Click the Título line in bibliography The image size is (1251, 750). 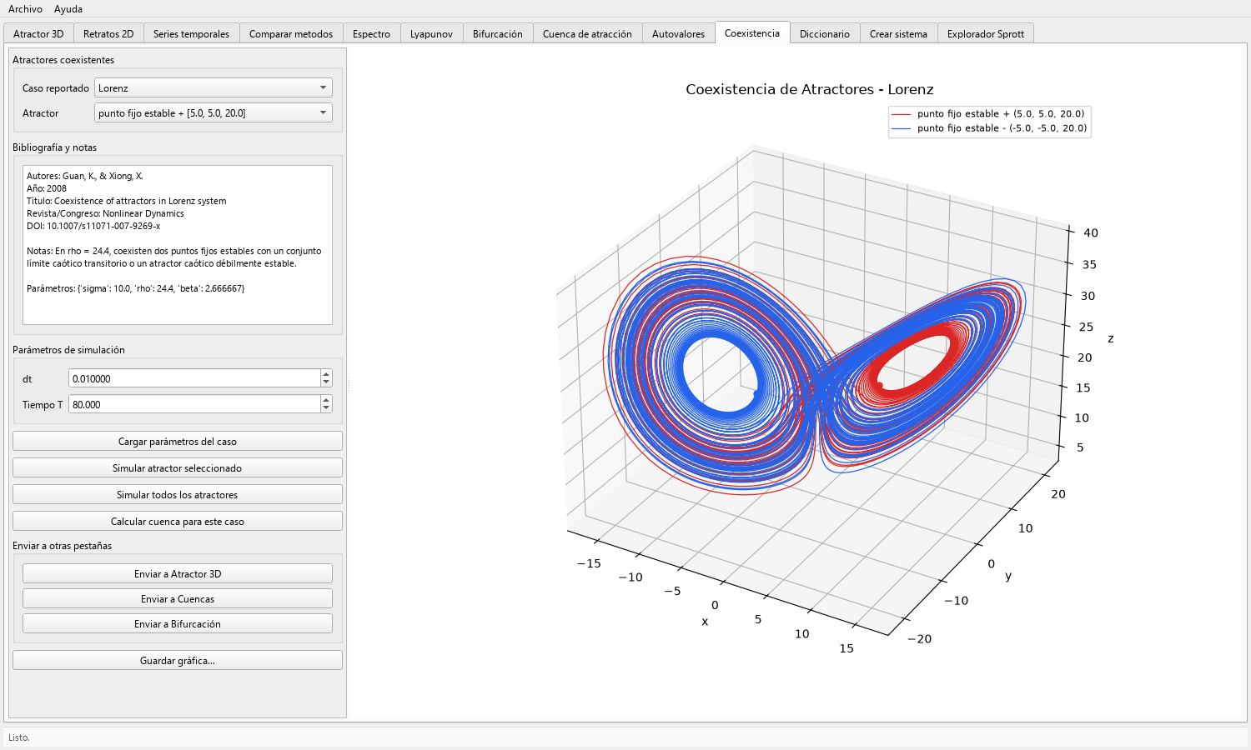[x=127, y=201]
